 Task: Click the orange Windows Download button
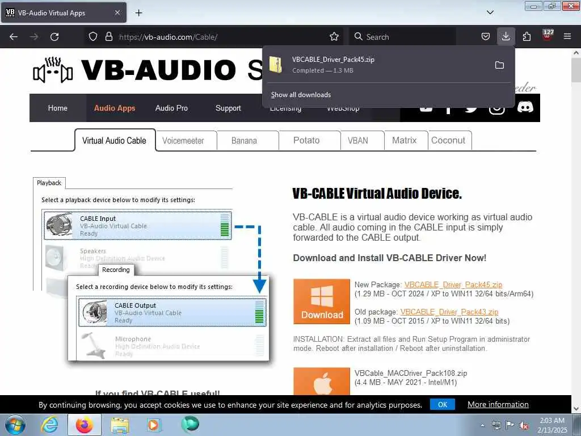click(322, 301)
